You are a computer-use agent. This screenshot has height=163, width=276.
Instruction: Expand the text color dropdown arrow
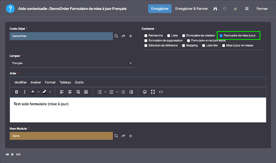pyautogui.click(x=38, y=92)
